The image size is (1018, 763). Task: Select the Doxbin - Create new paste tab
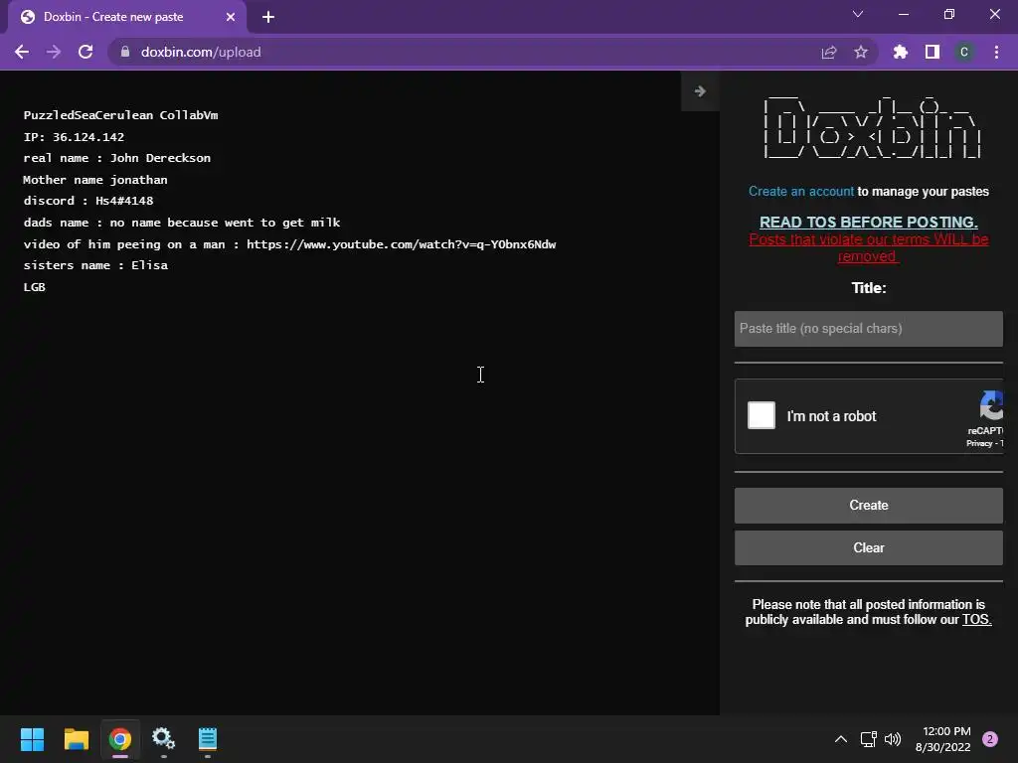(127, 17)
